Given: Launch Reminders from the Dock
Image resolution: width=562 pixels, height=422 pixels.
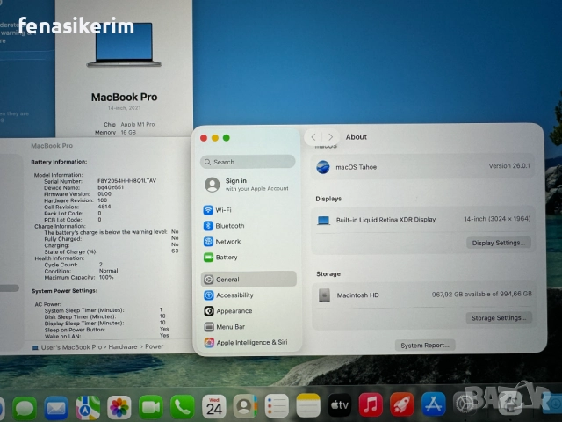Looking at the screenshot, I should click(277, 406).
